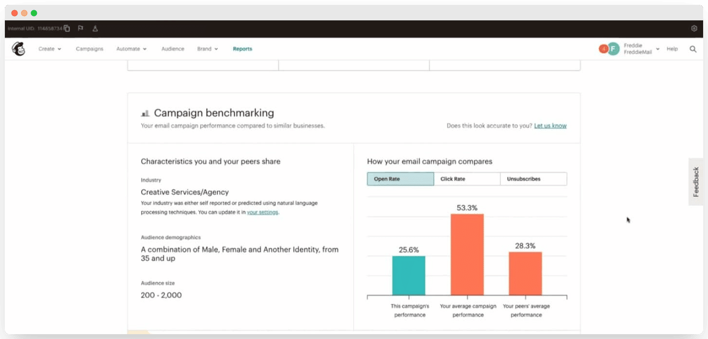Copy the internal UID with the copy icon
Image resolution: width=708 pixels, height=339 pixels.
[x=67, y=29]
